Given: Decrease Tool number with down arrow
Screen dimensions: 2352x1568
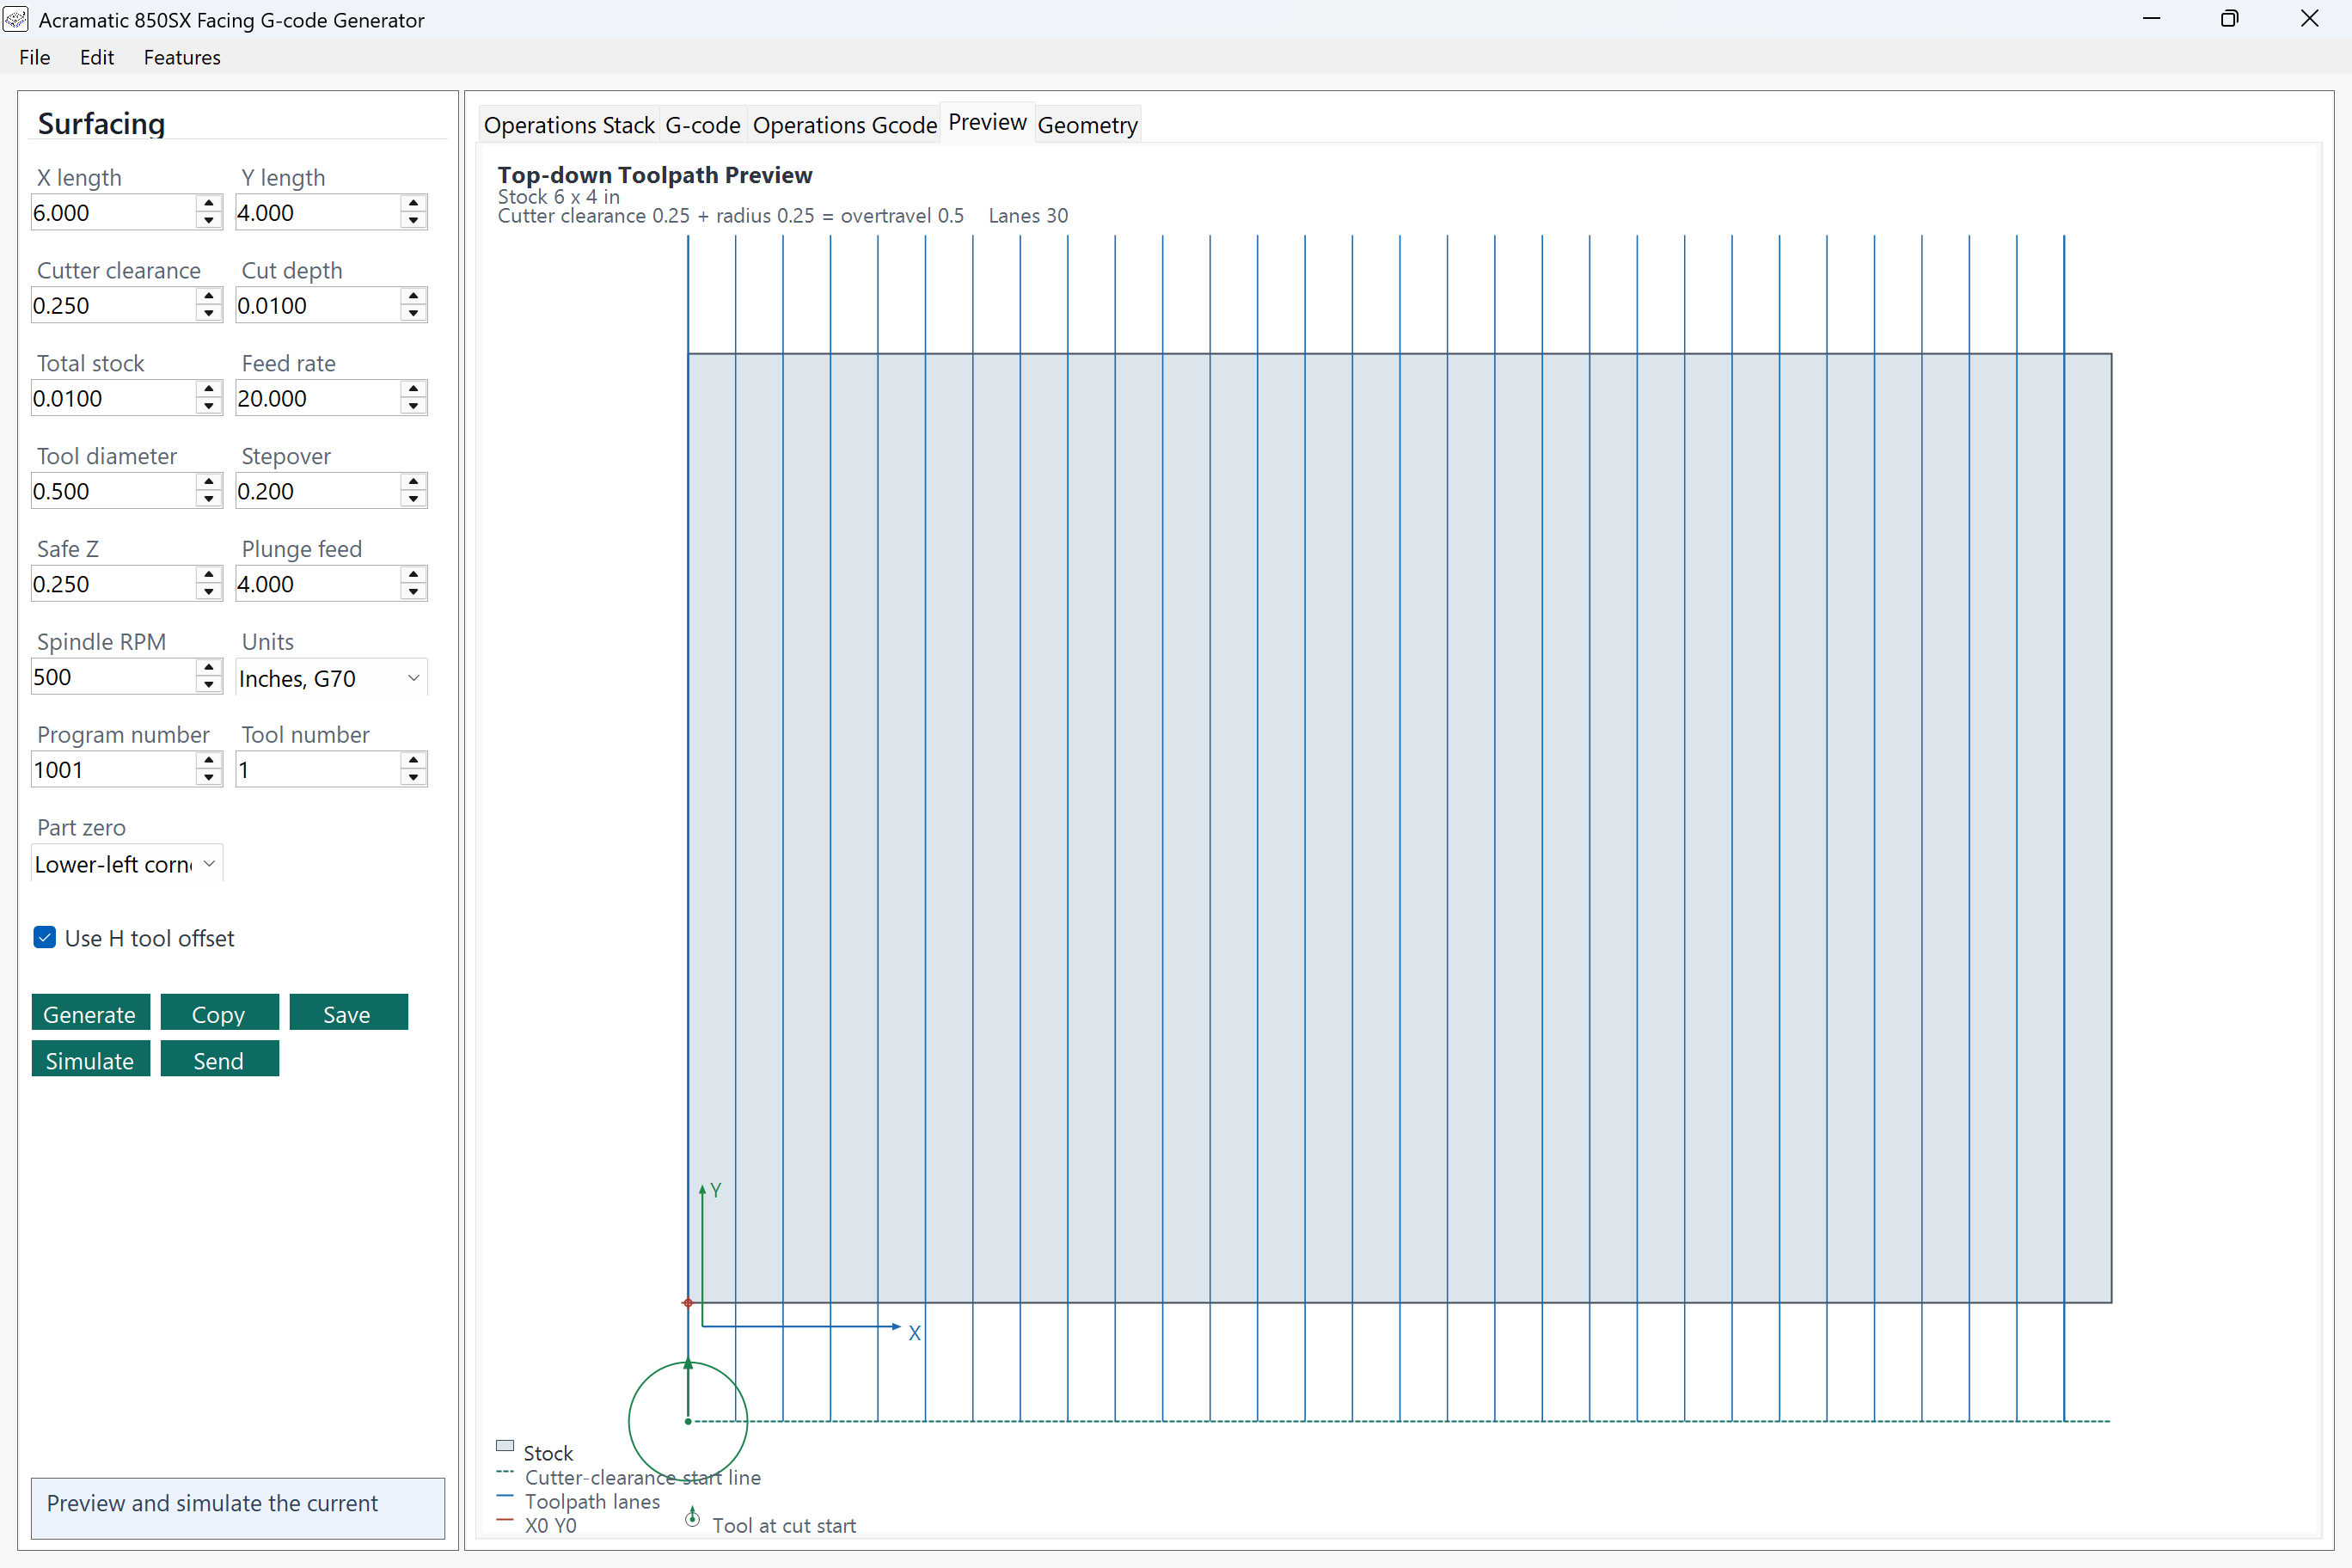Looking at the screenshot, I should point(413,779).
